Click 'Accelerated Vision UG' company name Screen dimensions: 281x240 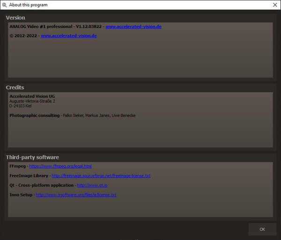tap(32, 96)
